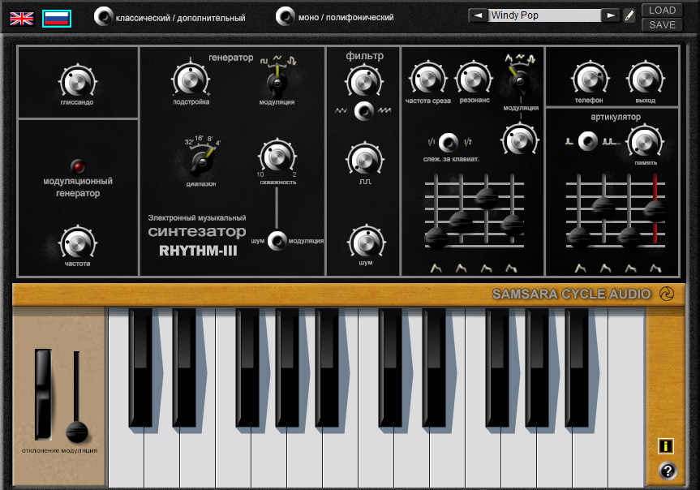The width and height of the screenshot is (700, 490).
Task: Click the отклонение pitch bend wheel
Action: pos(43,394)
